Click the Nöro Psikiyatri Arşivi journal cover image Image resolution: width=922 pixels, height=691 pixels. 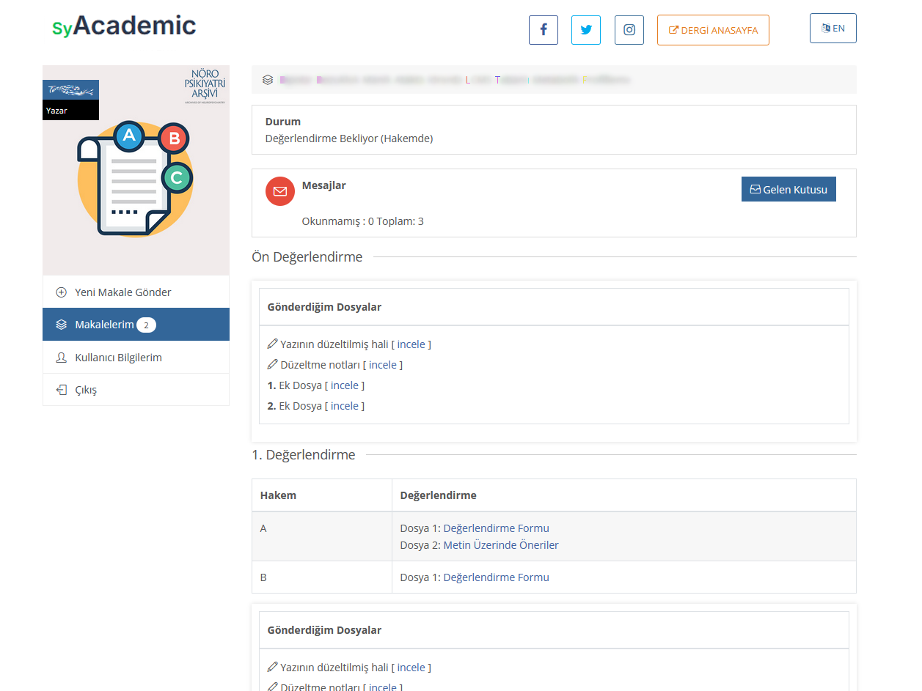[x=136, y=170]
